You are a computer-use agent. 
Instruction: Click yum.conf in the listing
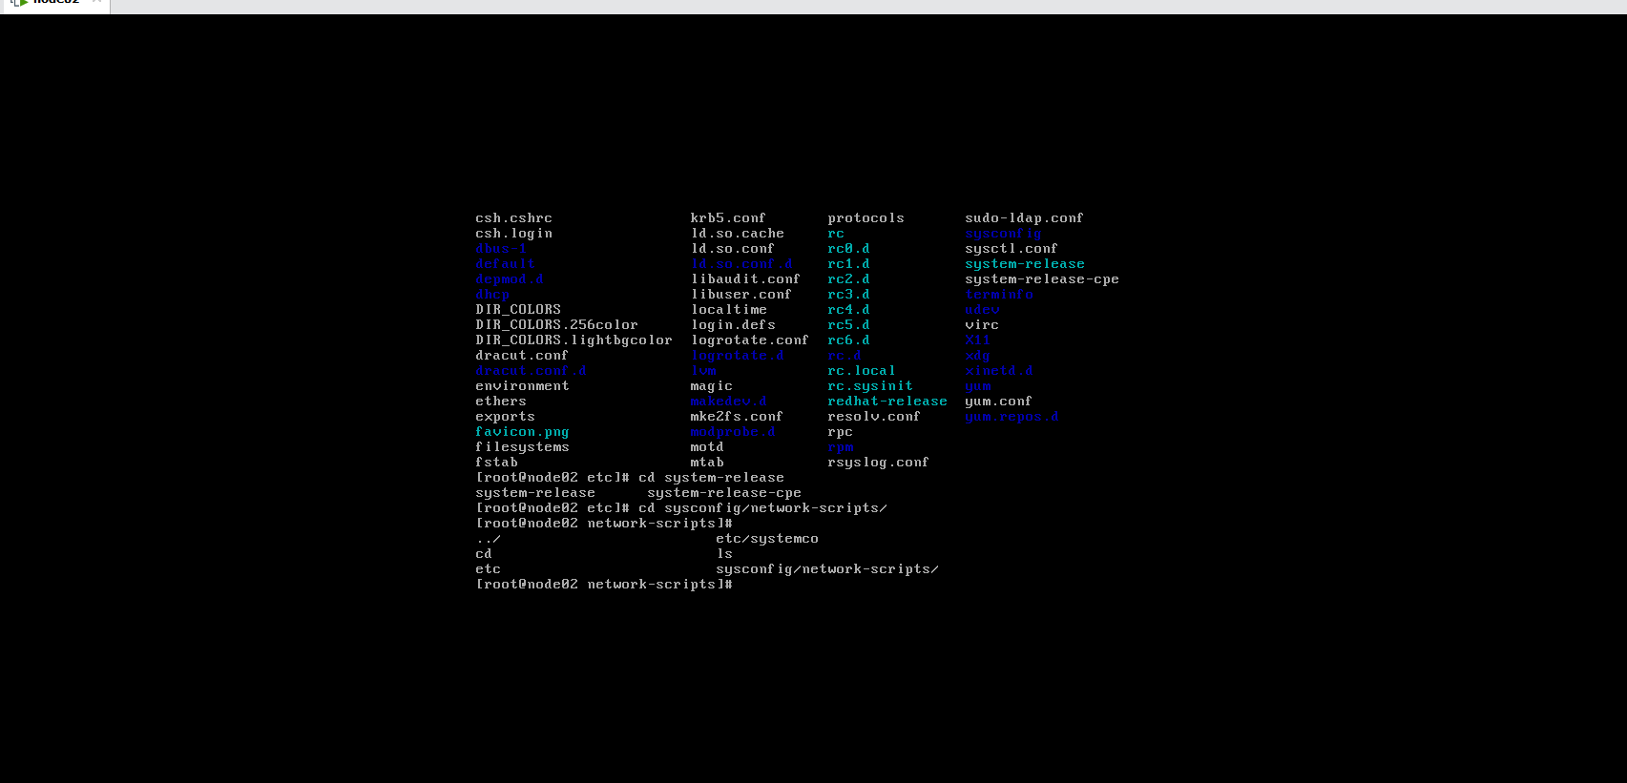coord(998,402)
